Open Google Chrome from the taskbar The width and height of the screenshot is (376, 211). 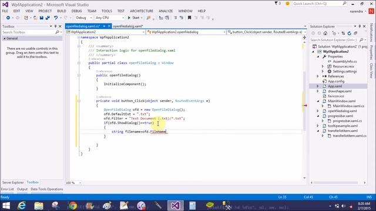coord(73,206)
